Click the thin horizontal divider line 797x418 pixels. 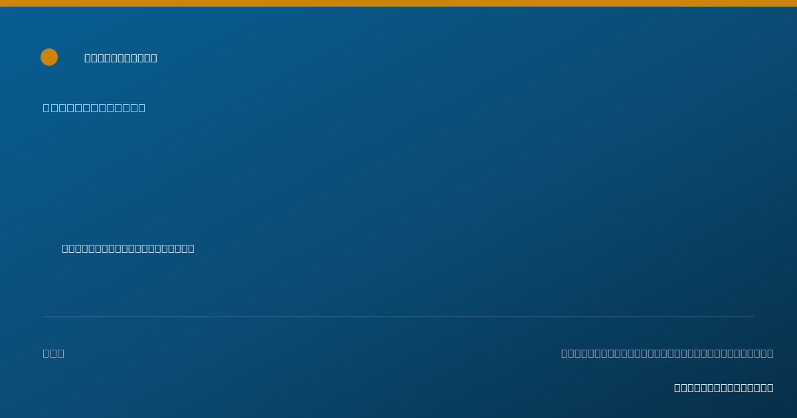[x=398, y=316]
